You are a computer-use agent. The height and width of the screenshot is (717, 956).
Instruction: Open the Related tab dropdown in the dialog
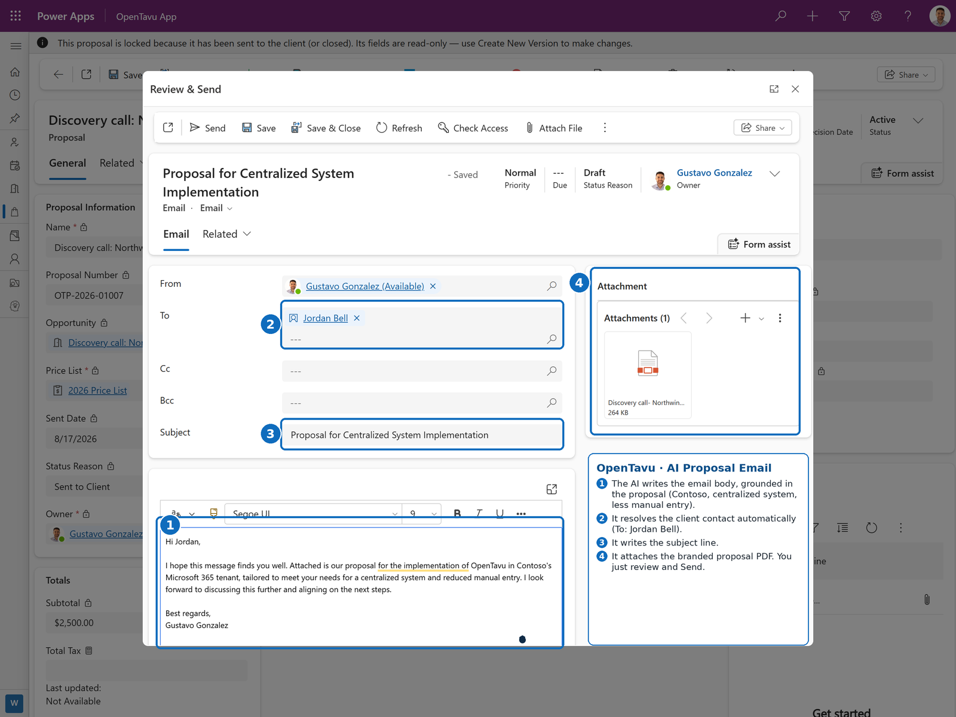pos(226,234)
